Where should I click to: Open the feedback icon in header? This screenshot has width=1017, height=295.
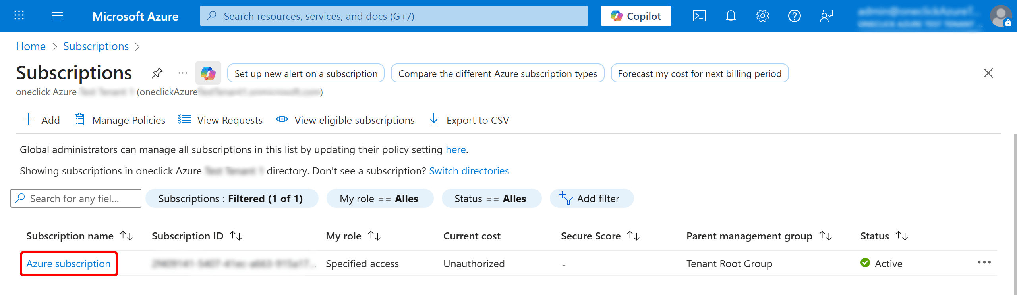click(826, 16)
